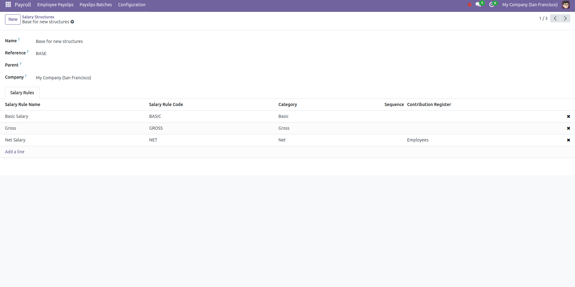The image size is (575, 287).
Task: Open the Parent field dropdown
Action: 124,65
